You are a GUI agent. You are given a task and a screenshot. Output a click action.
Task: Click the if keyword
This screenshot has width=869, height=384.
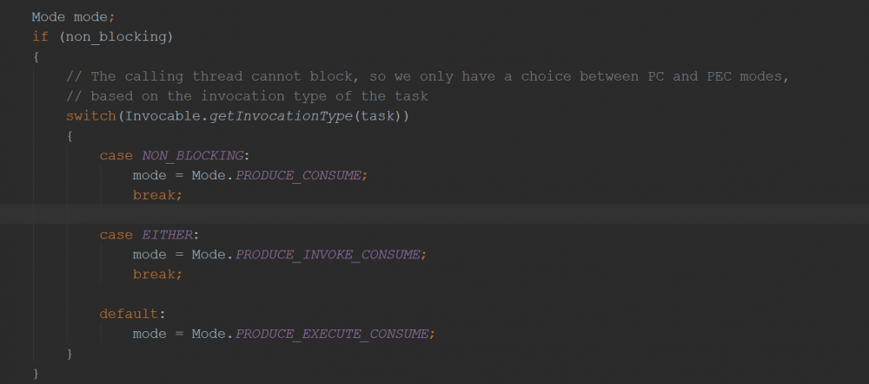pyautogui.click(x=39, y=36)
